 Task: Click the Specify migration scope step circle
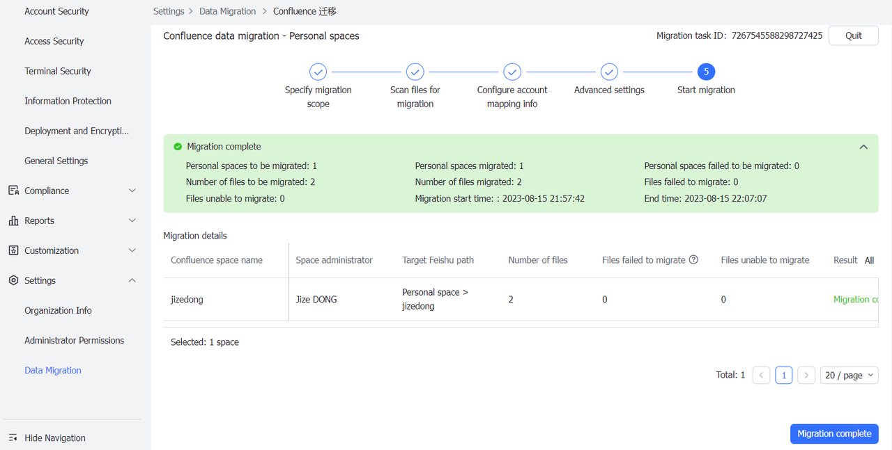318,72
